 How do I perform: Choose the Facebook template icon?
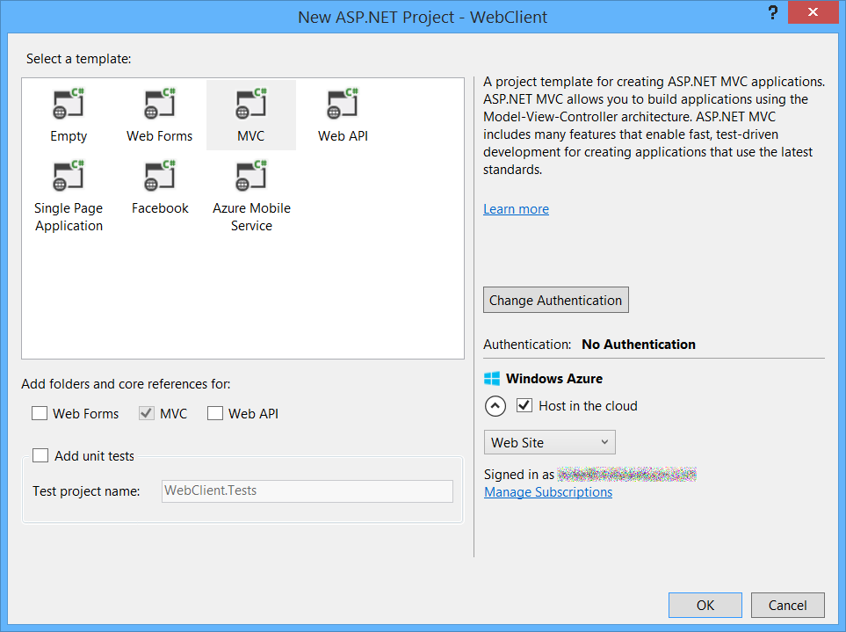point(160,178)
